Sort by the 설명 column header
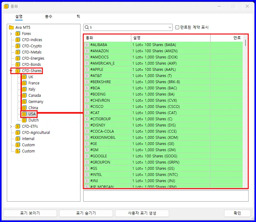This screenshot has width=256, height=222. click(171, 38)
